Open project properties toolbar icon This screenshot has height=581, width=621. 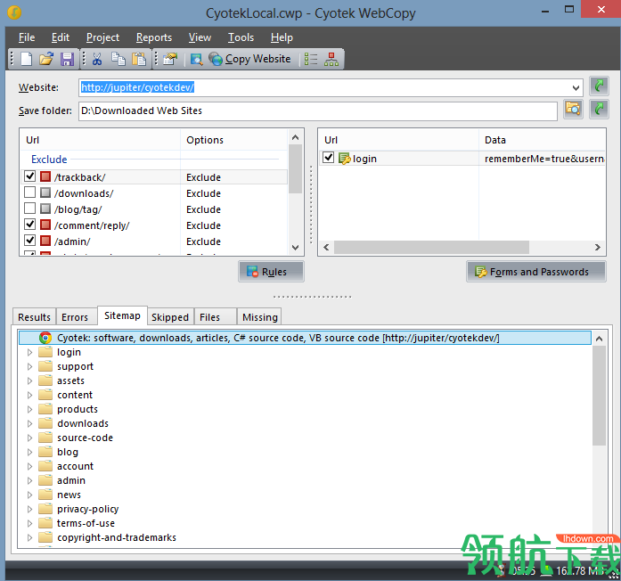coord(170,59)
